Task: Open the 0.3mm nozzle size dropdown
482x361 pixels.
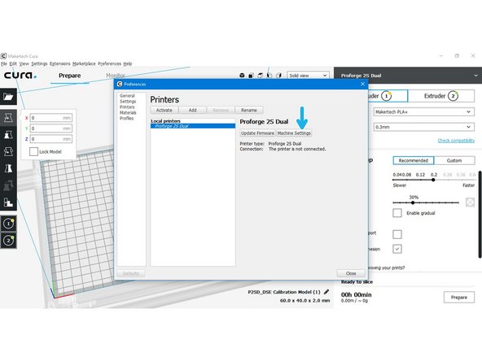Action: tap(424, 127)
